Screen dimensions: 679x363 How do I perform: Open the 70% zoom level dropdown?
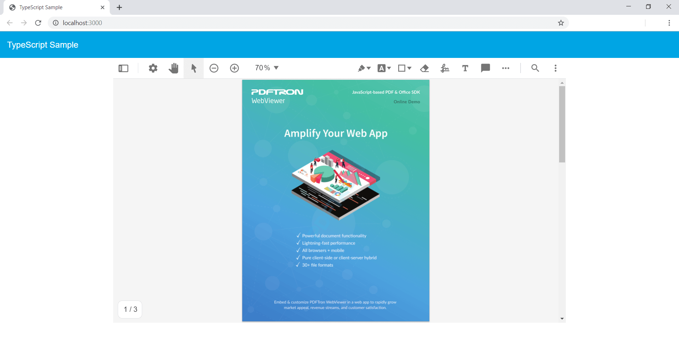point(267,68)
